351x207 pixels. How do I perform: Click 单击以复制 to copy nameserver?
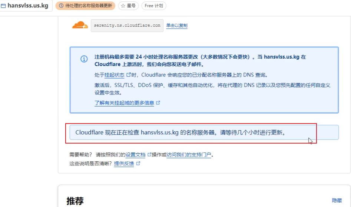click(x=177, y=26)
